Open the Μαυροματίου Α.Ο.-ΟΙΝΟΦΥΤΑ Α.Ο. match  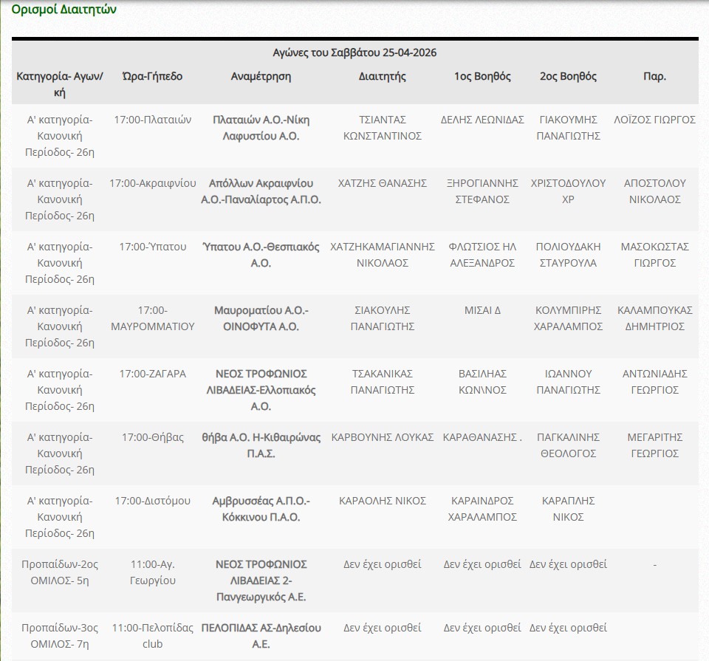tap(261, 318)
